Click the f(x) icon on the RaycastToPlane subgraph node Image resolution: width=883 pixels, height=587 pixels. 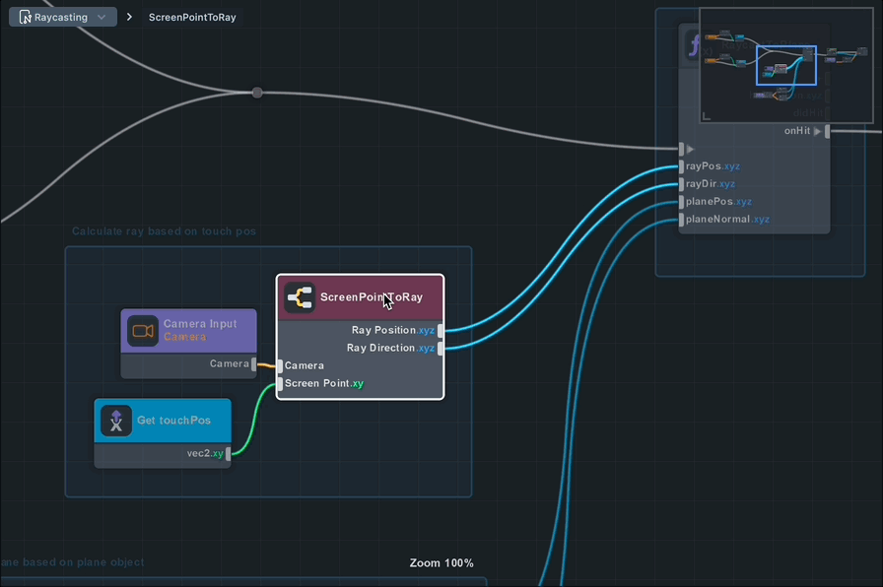[694, 44]
